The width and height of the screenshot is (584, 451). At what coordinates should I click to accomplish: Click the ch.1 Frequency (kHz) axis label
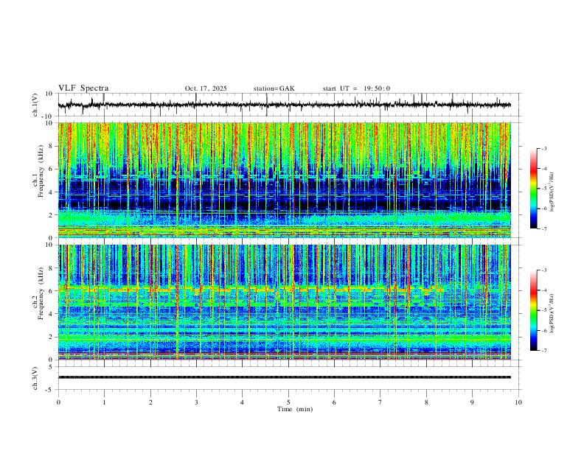tap(38, 171)
